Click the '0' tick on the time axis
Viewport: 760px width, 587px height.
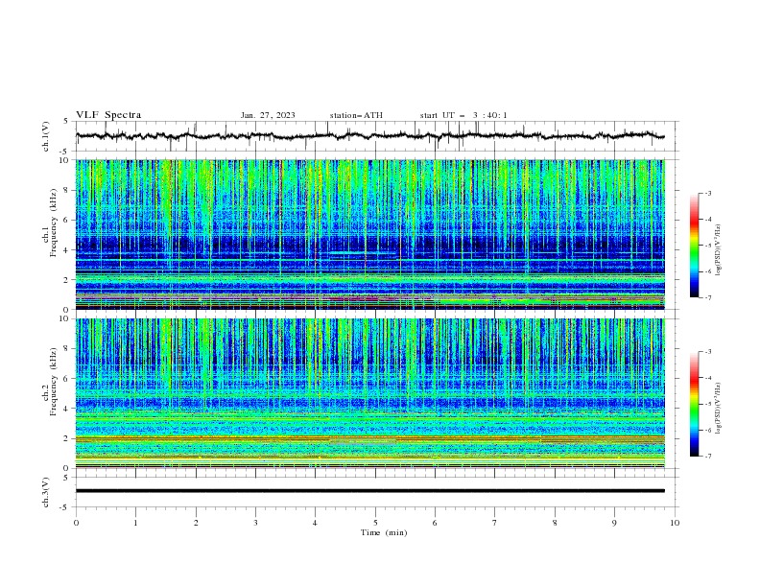click(x=76, y=523)
